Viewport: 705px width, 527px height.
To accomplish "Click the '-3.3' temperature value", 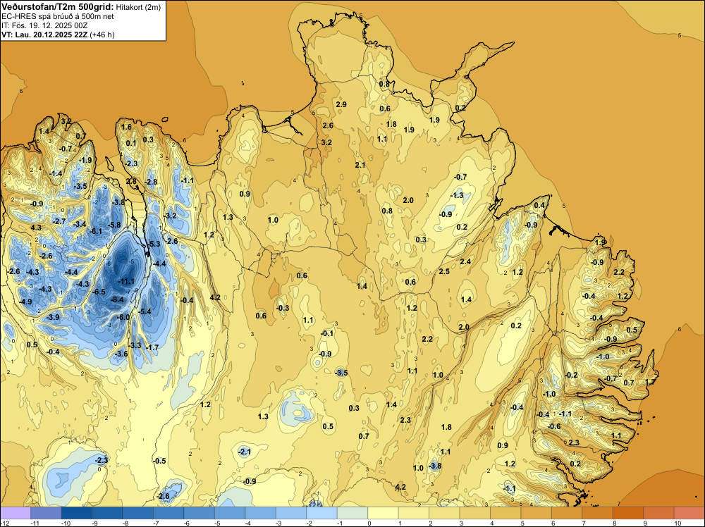I will [135, 345].
